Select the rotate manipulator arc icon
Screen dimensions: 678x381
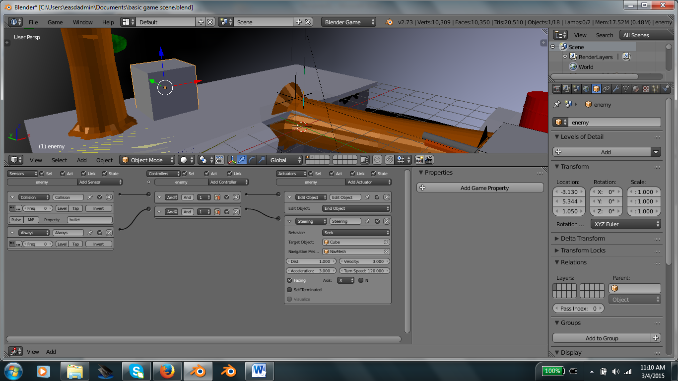tap(251, 160)
